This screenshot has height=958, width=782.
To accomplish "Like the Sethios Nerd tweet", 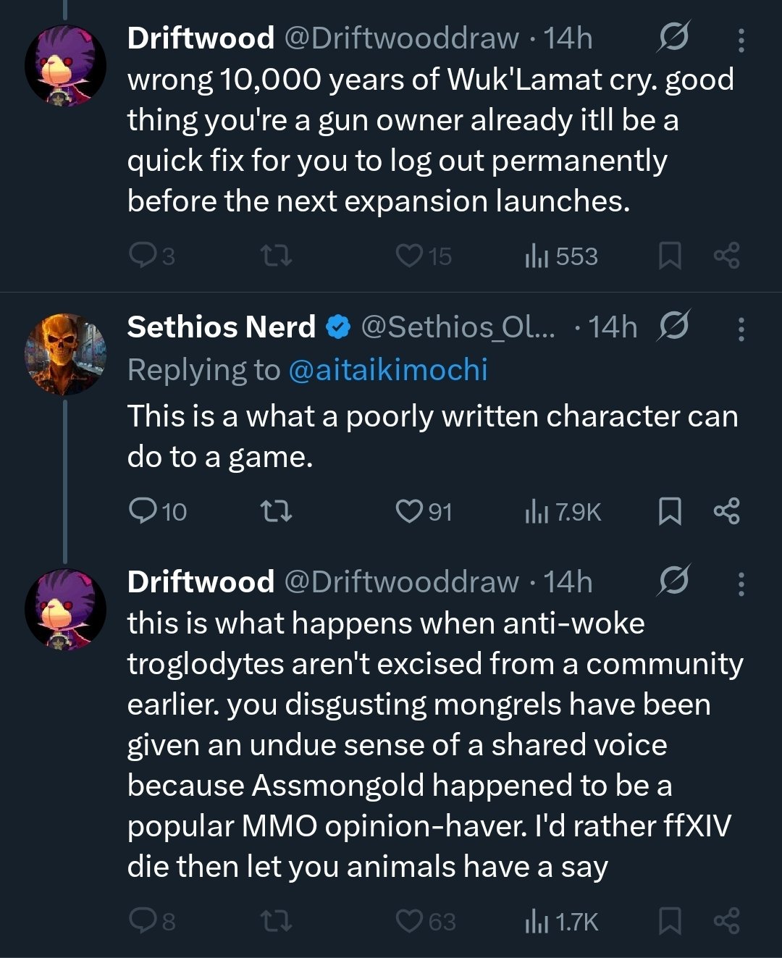I will (409, 512).
